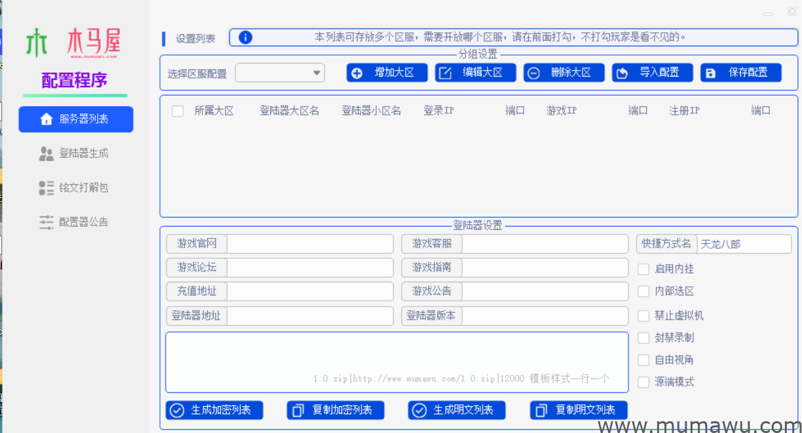Click the 快捷方式名 text field
This screenshot has height=433, width=802.
(743, 244)
